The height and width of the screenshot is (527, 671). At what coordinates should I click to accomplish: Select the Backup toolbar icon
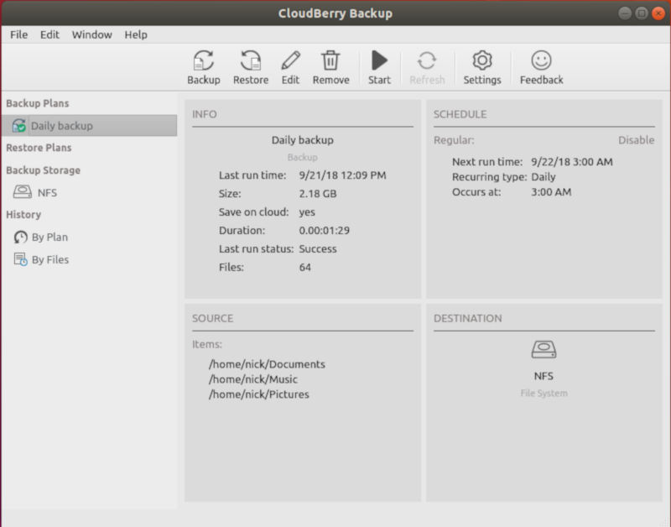(203, 65)
